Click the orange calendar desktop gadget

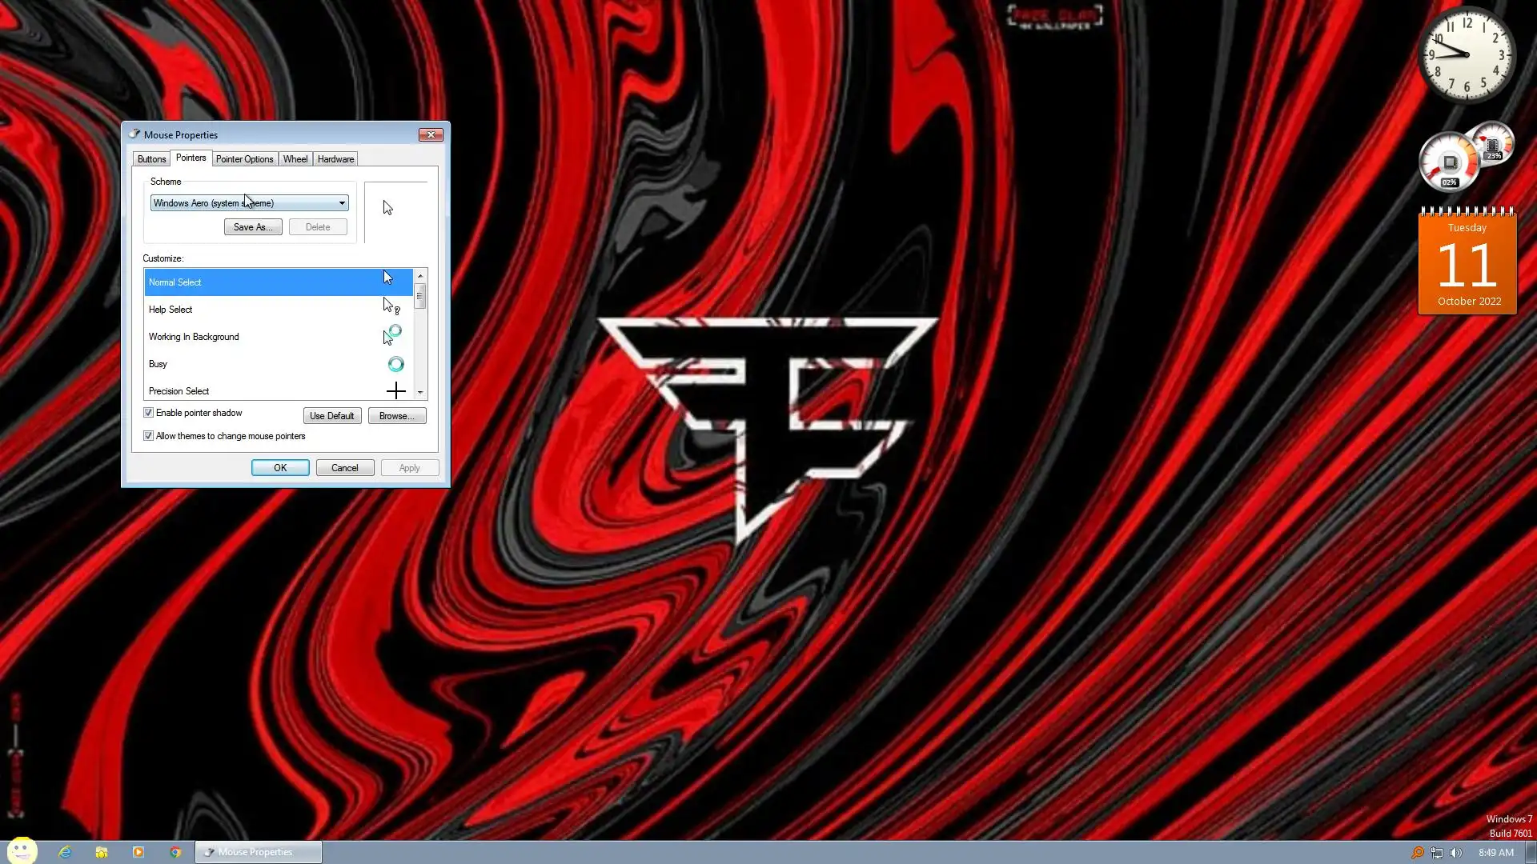pos(1467,264)
